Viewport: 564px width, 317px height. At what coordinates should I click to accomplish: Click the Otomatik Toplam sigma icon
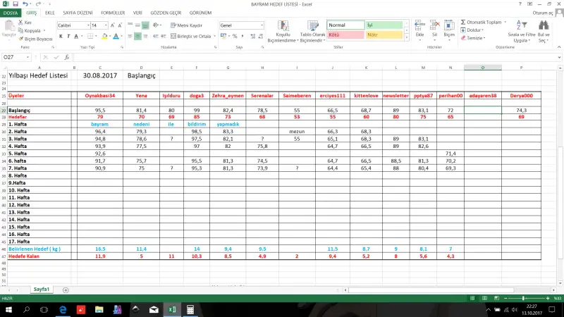(x=463, y=22)
